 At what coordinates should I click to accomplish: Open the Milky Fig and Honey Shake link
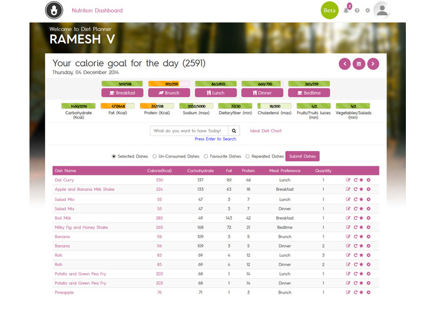click(x=81, y=227)
